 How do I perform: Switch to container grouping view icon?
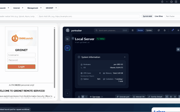coord(83,97)
